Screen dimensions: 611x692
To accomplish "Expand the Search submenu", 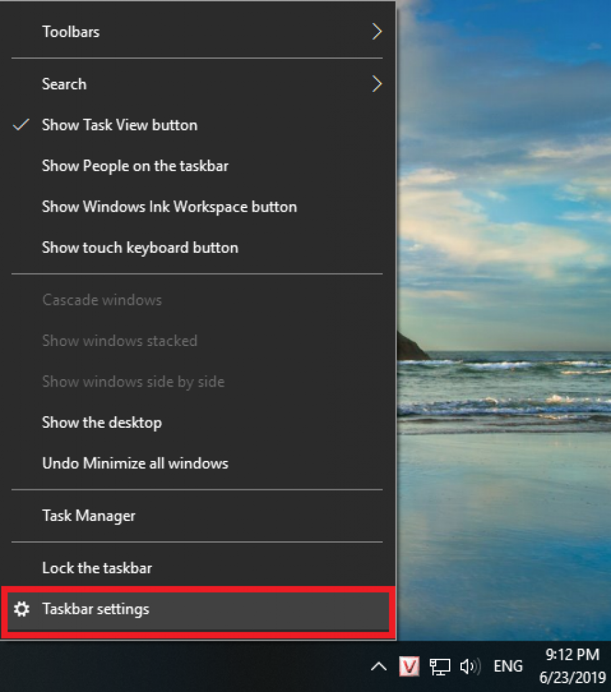I will [64, 84].
